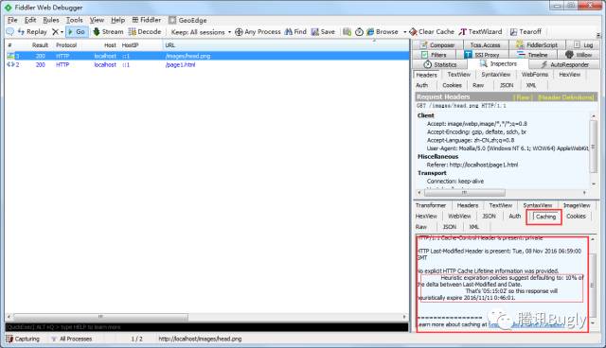606x348 pixels.
Task: Click the Save sessions icon
Action: click(x=315, y=31)
